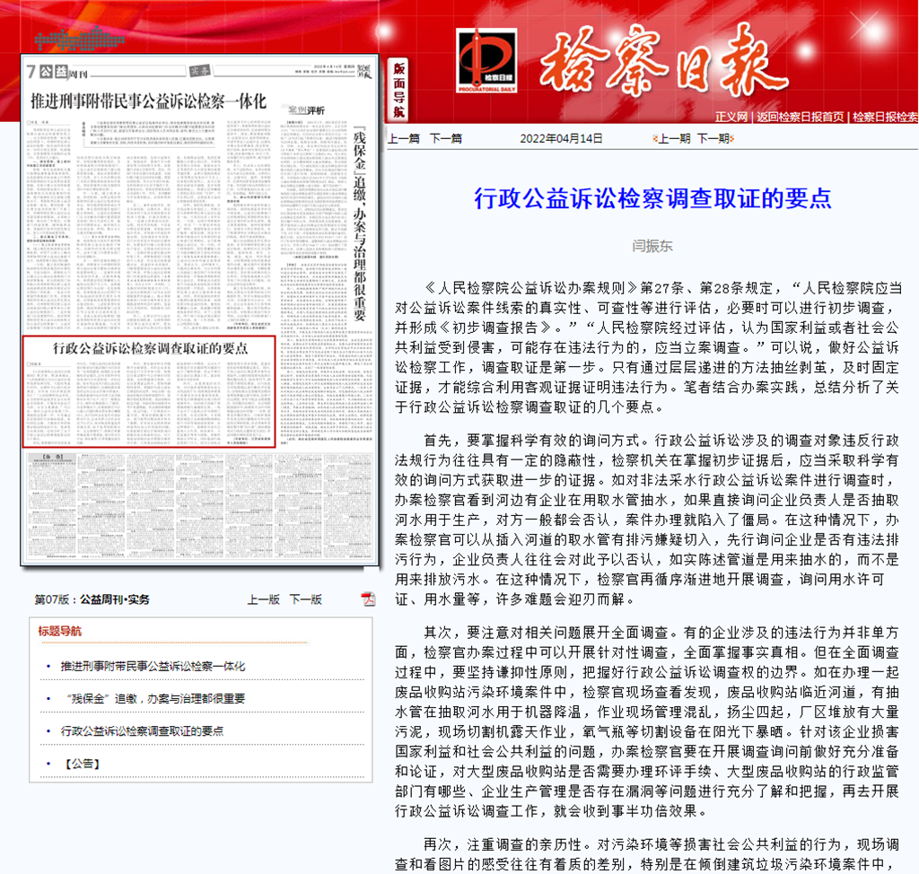Go to previous page 上一版
The image size is (919, 874).
click(x=264, y=599)
